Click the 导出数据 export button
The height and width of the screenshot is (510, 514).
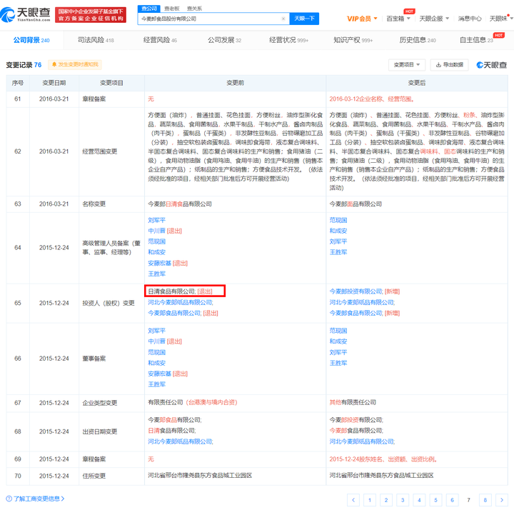click(x=449, y=65)
